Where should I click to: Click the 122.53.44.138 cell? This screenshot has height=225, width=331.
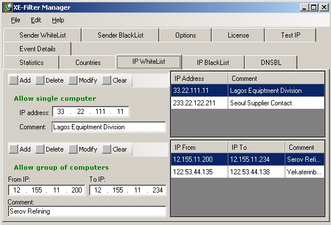[256, 171]
